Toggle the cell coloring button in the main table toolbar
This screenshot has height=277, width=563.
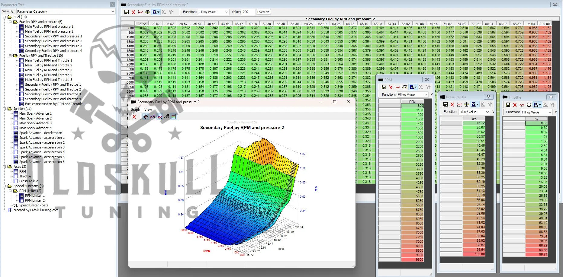(x=155, y=12)
